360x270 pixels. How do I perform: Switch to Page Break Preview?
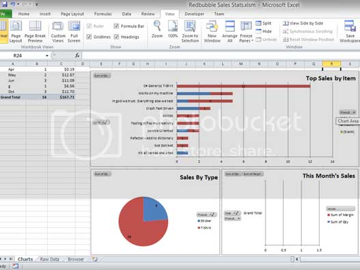(x=35, y=26)
